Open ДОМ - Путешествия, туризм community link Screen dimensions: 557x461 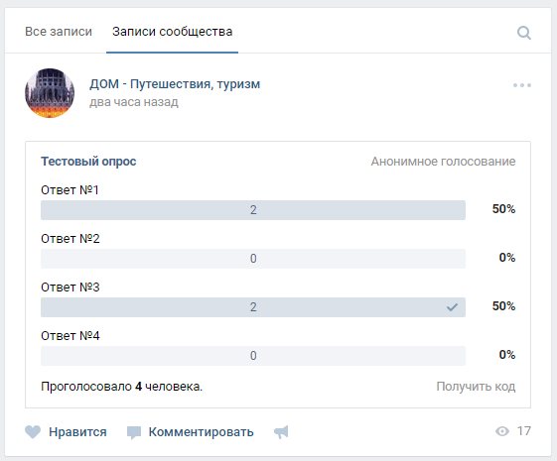click(175, 84)
